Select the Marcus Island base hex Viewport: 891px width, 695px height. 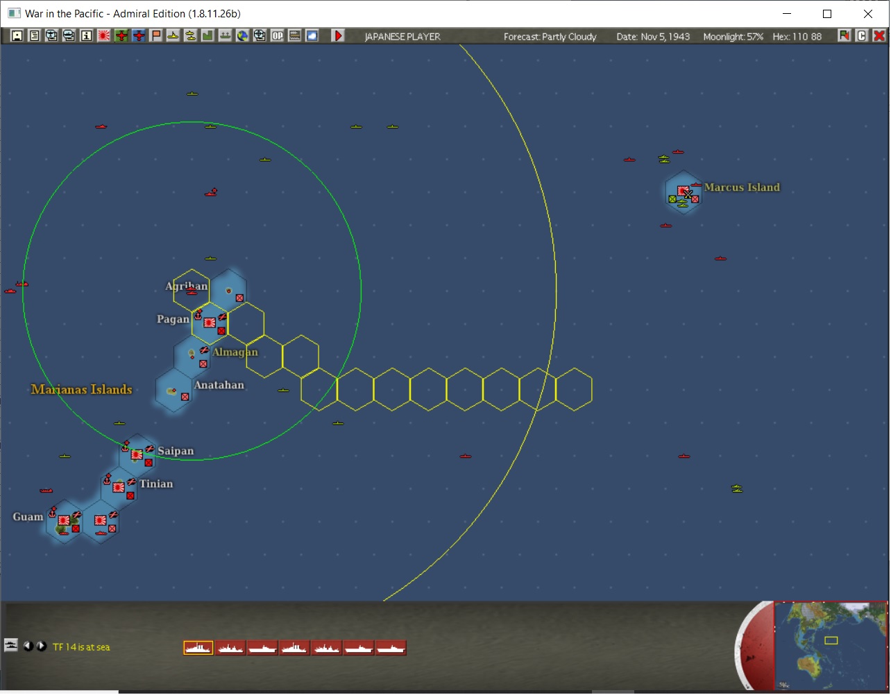point(684,193)
